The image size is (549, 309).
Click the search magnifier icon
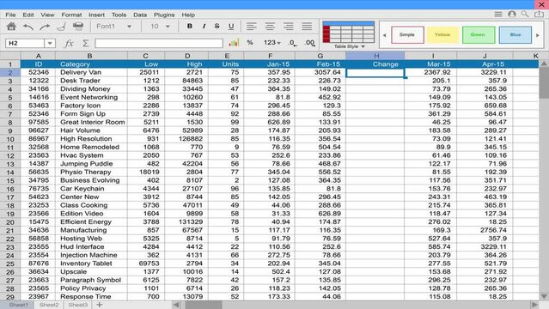[x=525, y=15]
